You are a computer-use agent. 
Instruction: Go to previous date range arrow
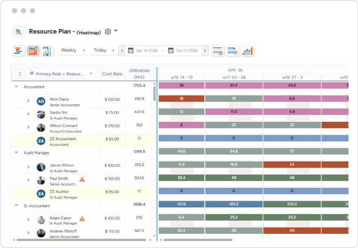tap(122, 51)
